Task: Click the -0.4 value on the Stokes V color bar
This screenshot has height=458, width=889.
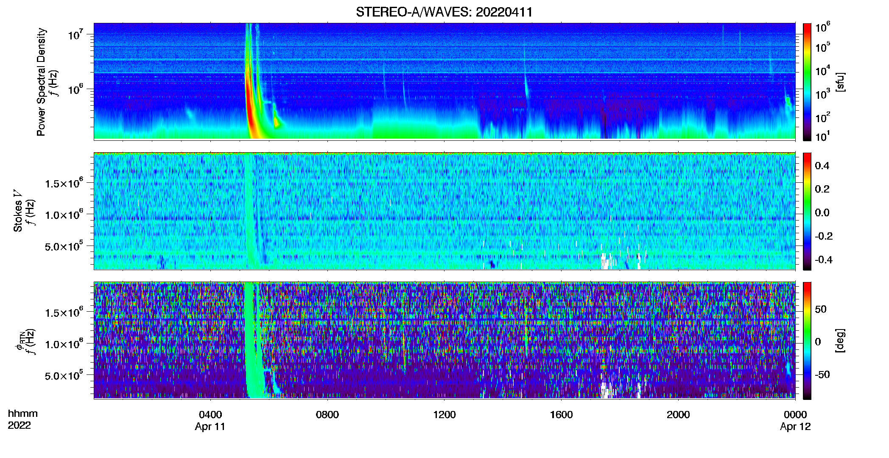Action: coord(824,260)
